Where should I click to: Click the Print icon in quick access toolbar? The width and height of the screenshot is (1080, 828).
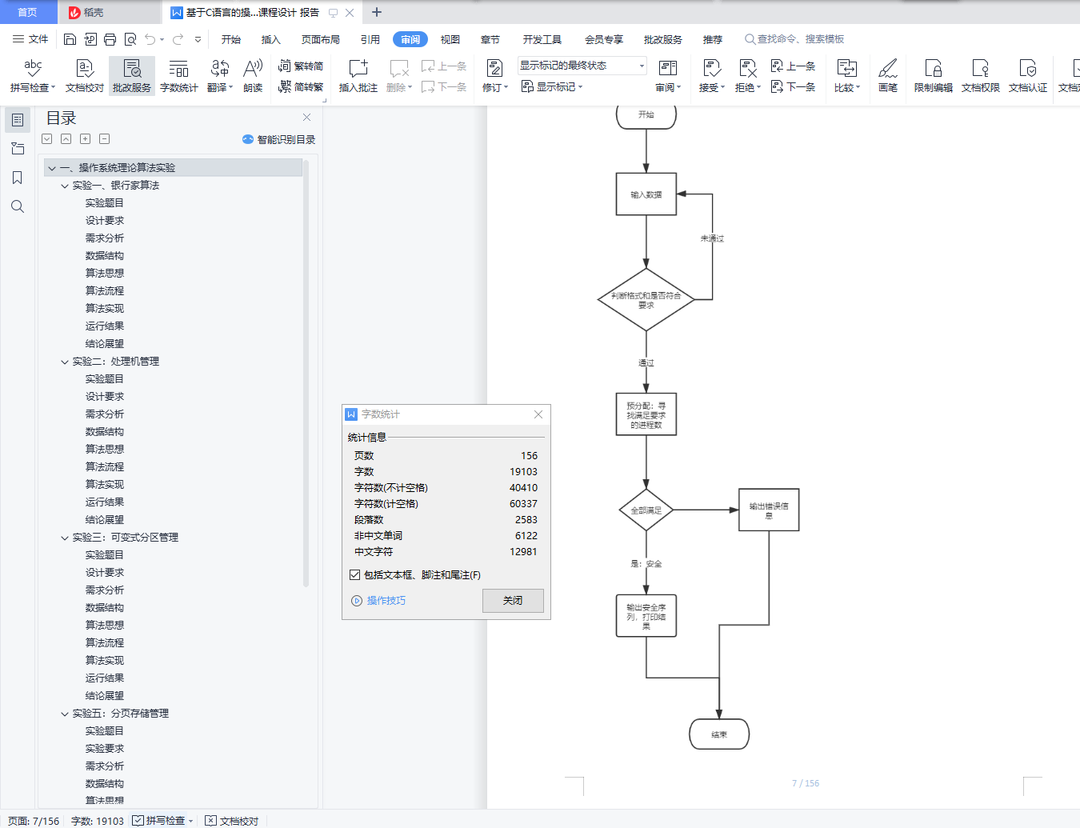point(110,39)
